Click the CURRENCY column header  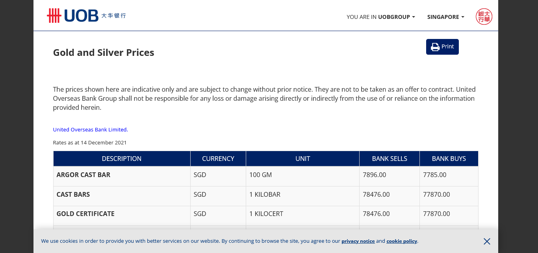pyautogui.click(x=218, y=159)
